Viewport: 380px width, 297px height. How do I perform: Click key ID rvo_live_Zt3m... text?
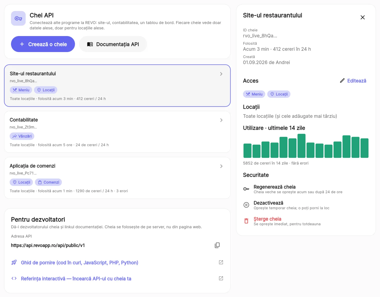pos(23,127)
